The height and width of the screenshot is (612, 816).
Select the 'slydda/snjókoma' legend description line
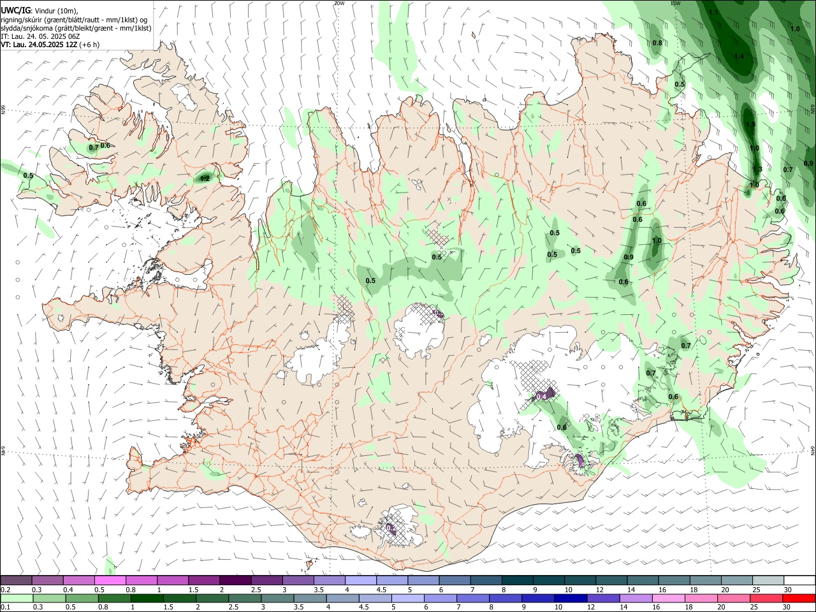(76, 28)
